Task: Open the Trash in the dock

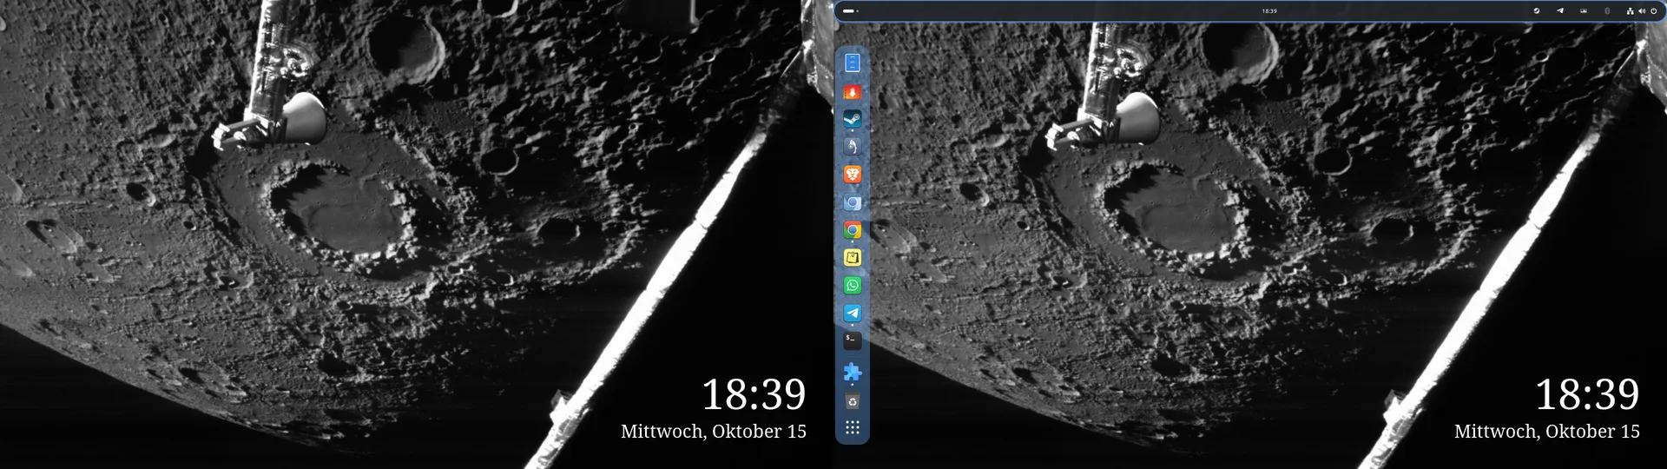Action: point(853,401)
